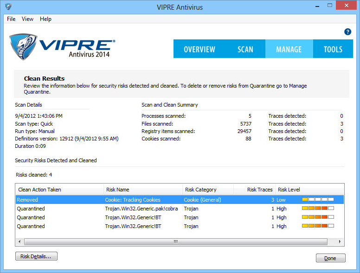Viewport: 360px width, 273px height.
Task: Click the Clean Results heading
Action: [44, 78]
